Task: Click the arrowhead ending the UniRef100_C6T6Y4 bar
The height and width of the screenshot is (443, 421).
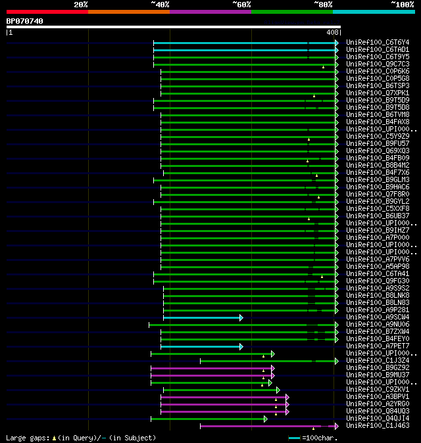Action: [337, 43]
